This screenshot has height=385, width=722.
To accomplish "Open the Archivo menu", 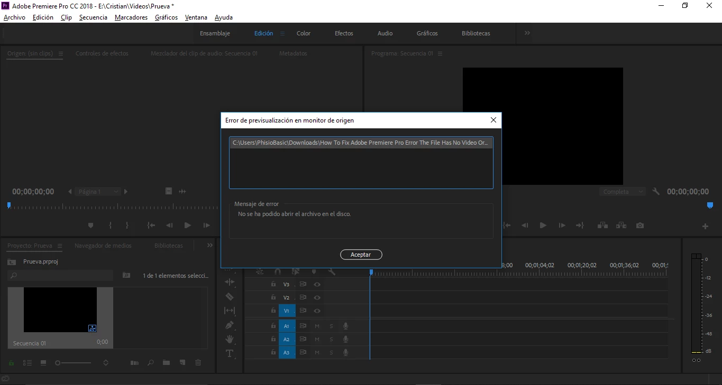I will click(14, 17).
